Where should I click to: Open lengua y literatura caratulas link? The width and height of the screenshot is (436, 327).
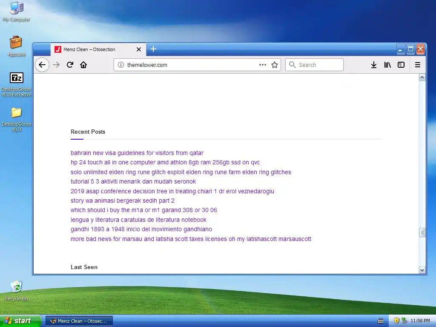click(x=138, y=220)
